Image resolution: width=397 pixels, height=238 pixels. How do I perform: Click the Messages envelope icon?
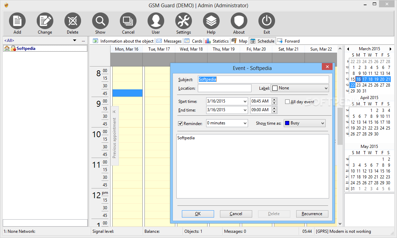coord(159,41)
